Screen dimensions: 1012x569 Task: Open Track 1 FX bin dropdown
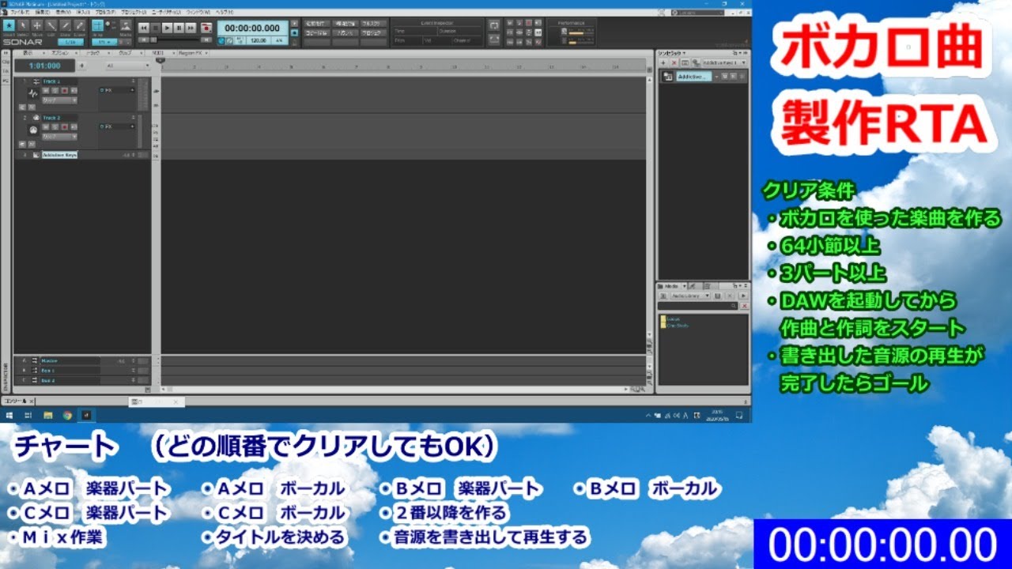(x=132, y=90)
